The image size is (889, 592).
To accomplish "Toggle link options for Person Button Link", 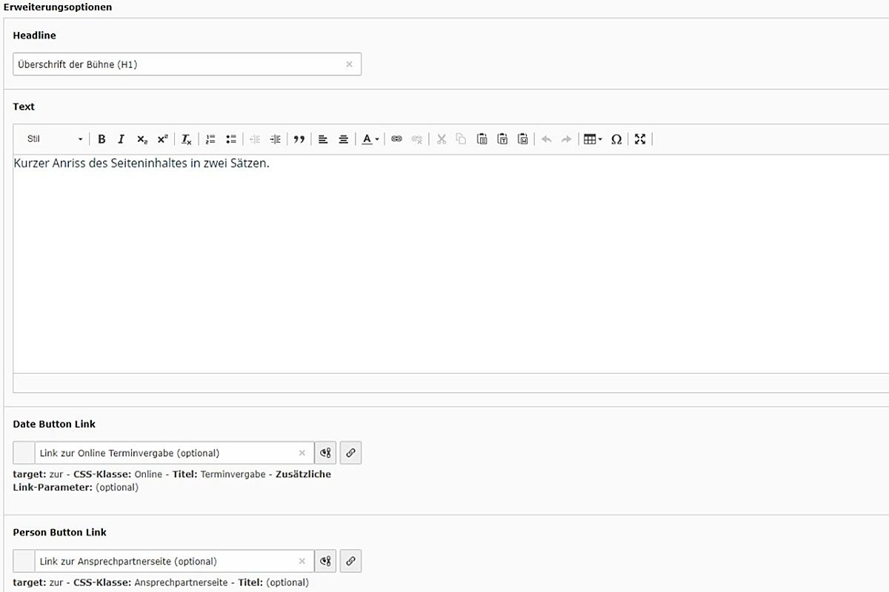I will 325,562.
